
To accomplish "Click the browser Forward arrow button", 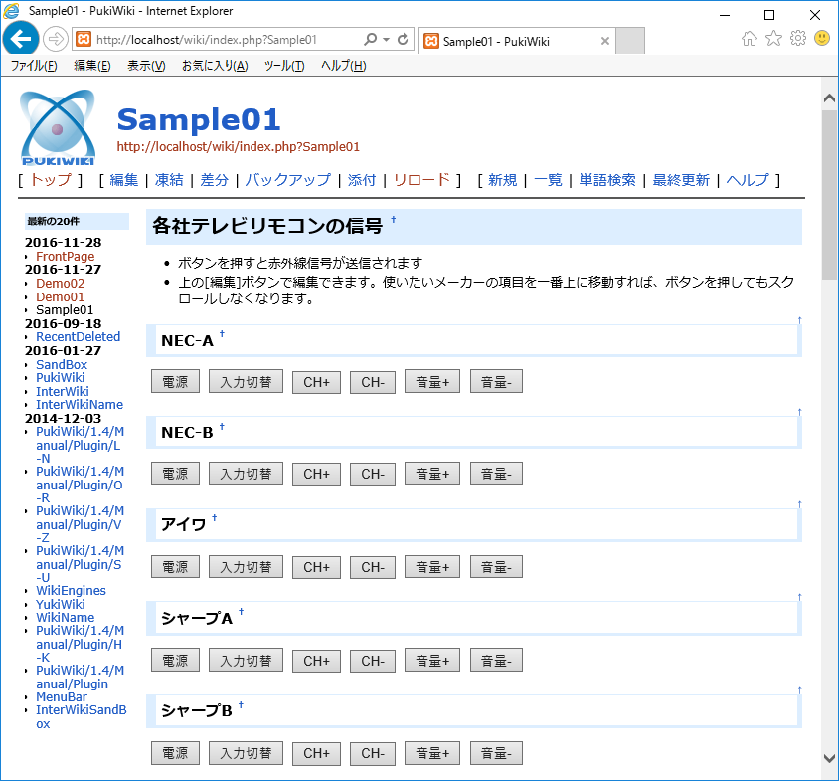I will tap(56, 40).
